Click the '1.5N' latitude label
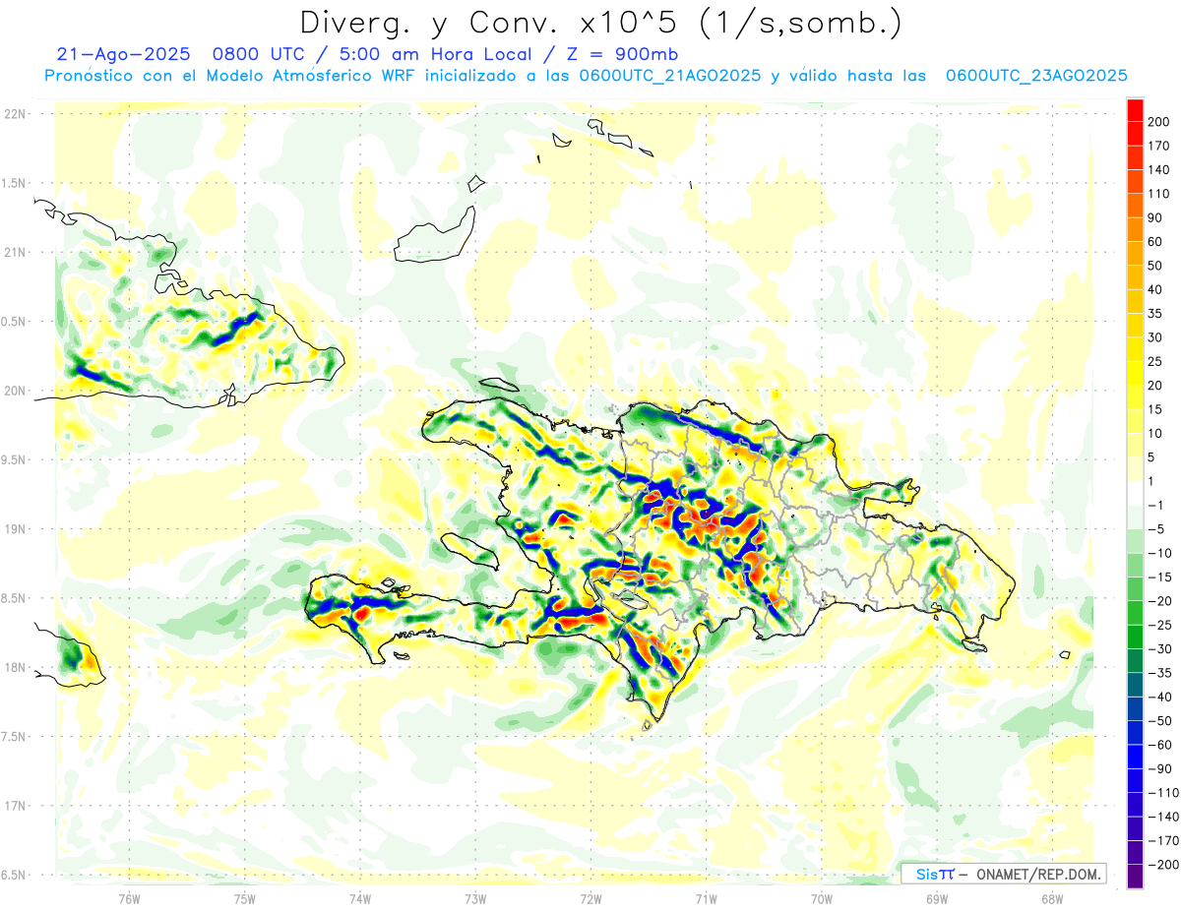The height and width of the screenshot is (912, 1181). (x=14, y=183)
